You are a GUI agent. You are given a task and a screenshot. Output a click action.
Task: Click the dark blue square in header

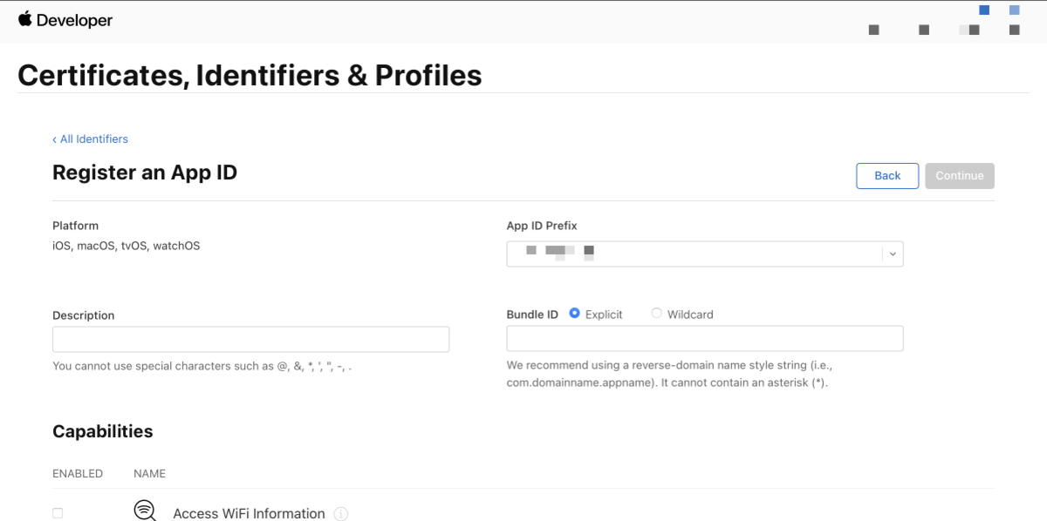(984, 10)
